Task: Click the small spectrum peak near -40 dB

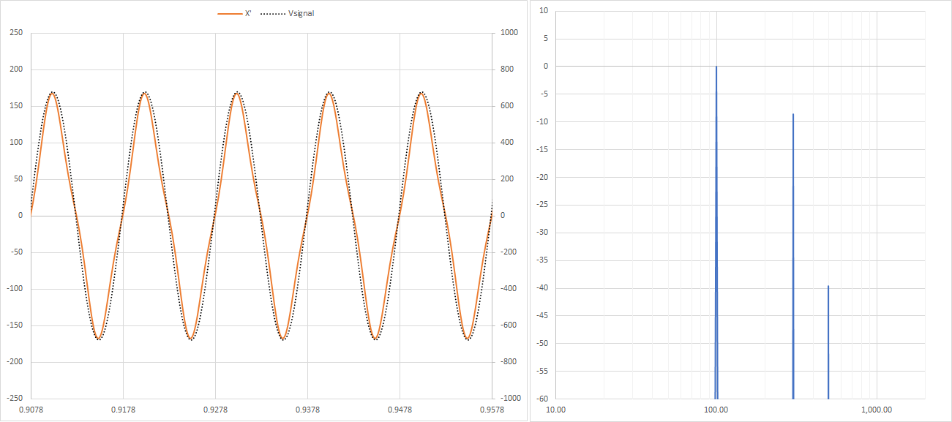Action: [x=828, y=342]
